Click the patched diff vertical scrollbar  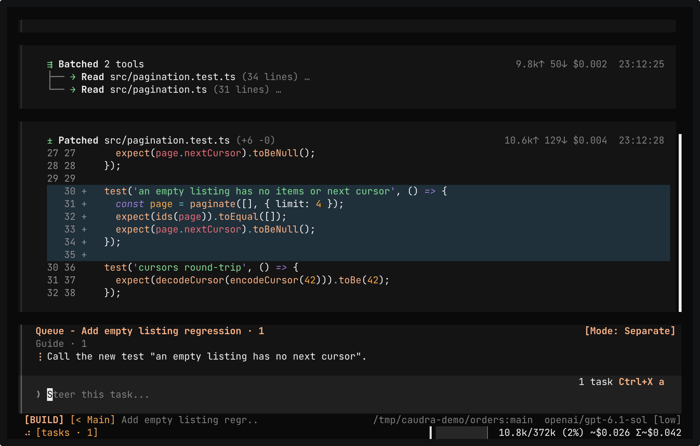click(680, 223)
